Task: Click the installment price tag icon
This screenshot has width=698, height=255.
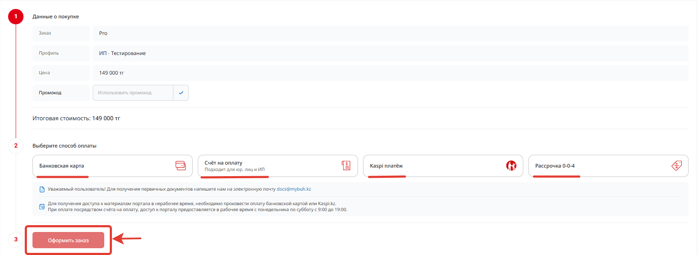Action: click(677, 166)
